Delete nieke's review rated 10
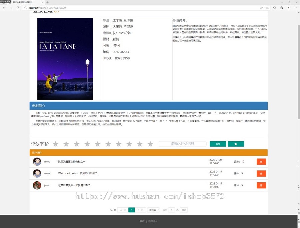300x228 pixels. (x=261, y=162)
